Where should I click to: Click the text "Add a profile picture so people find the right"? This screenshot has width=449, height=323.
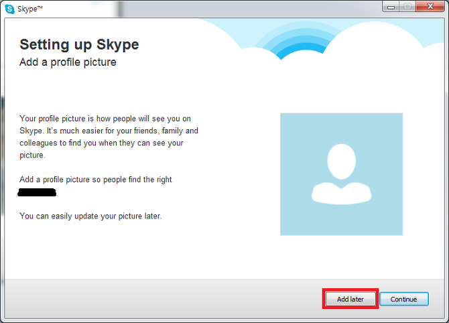(x=96, y=180)
